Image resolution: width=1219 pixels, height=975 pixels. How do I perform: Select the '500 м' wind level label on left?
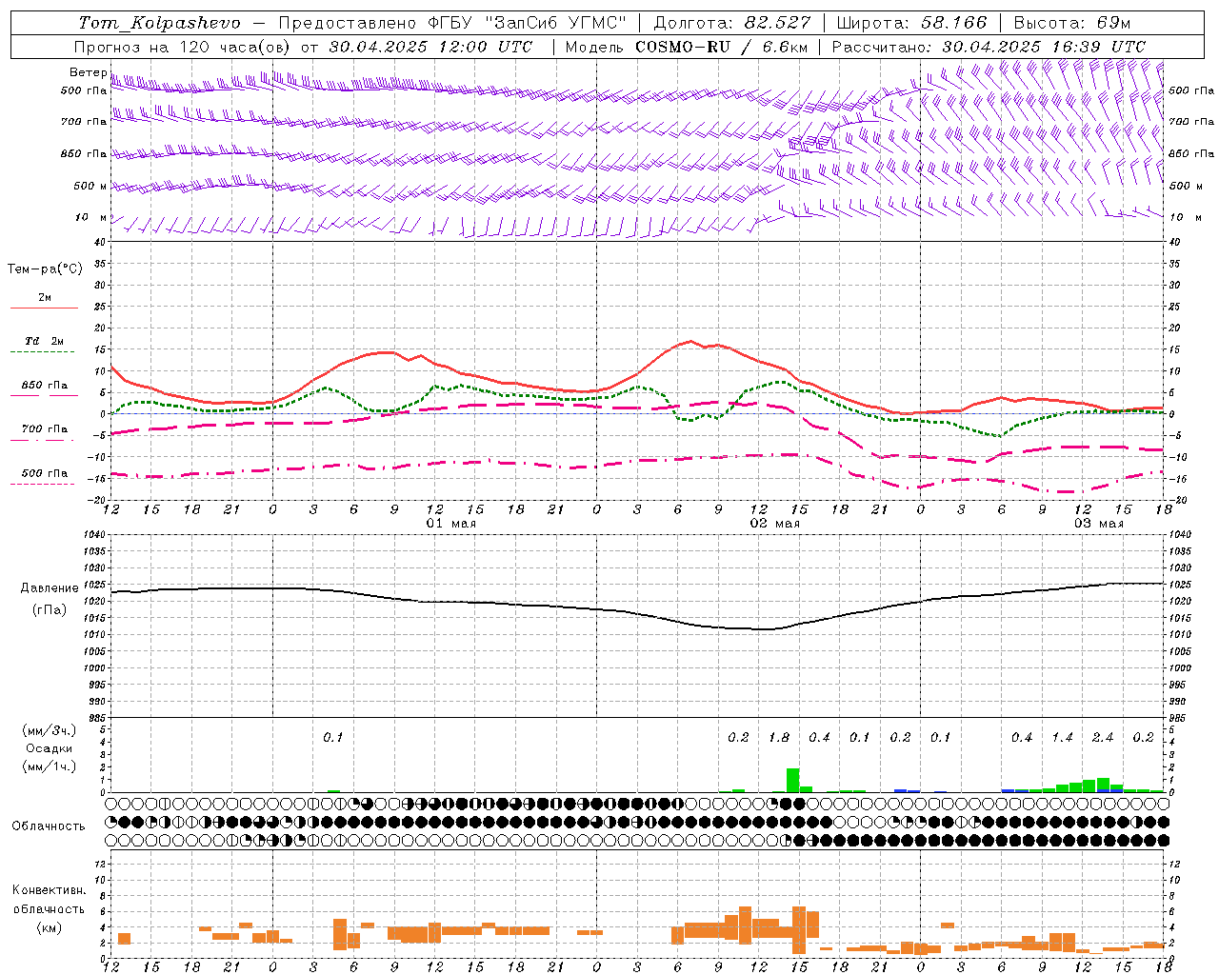pos(90,186)
